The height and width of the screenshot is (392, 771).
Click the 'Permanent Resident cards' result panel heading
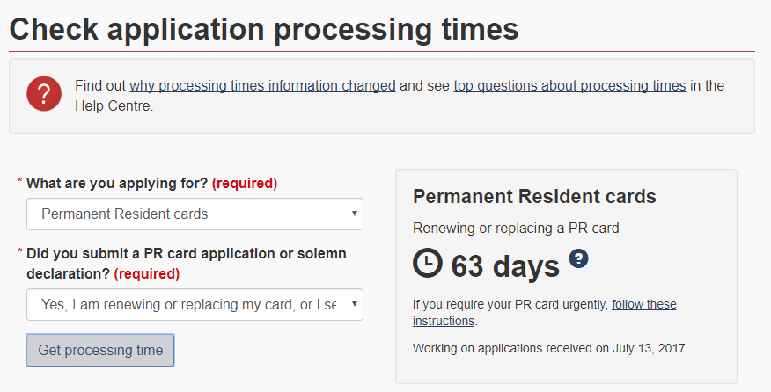534,196
